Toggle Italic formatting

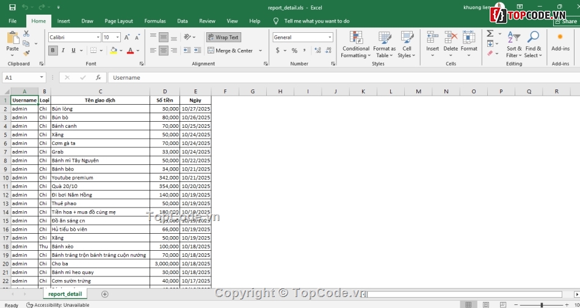coord(63,51)
